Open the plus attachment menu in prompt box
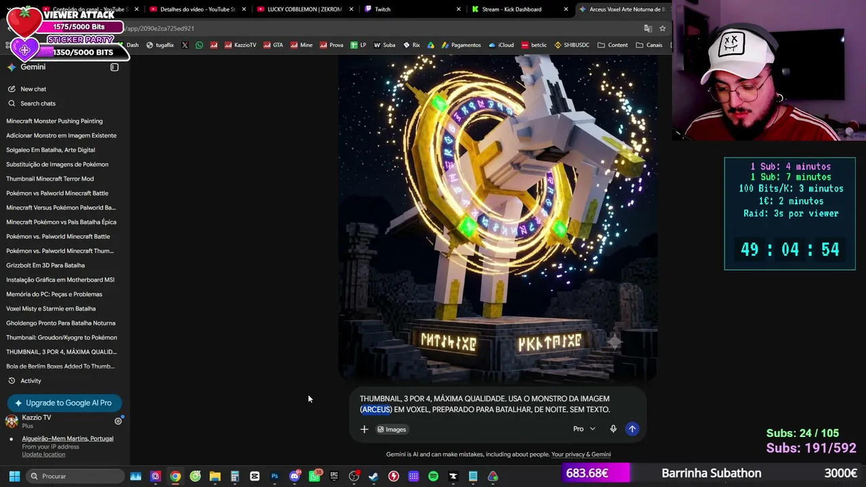Screen dimensions: 866x487 (x=364, y=429)
